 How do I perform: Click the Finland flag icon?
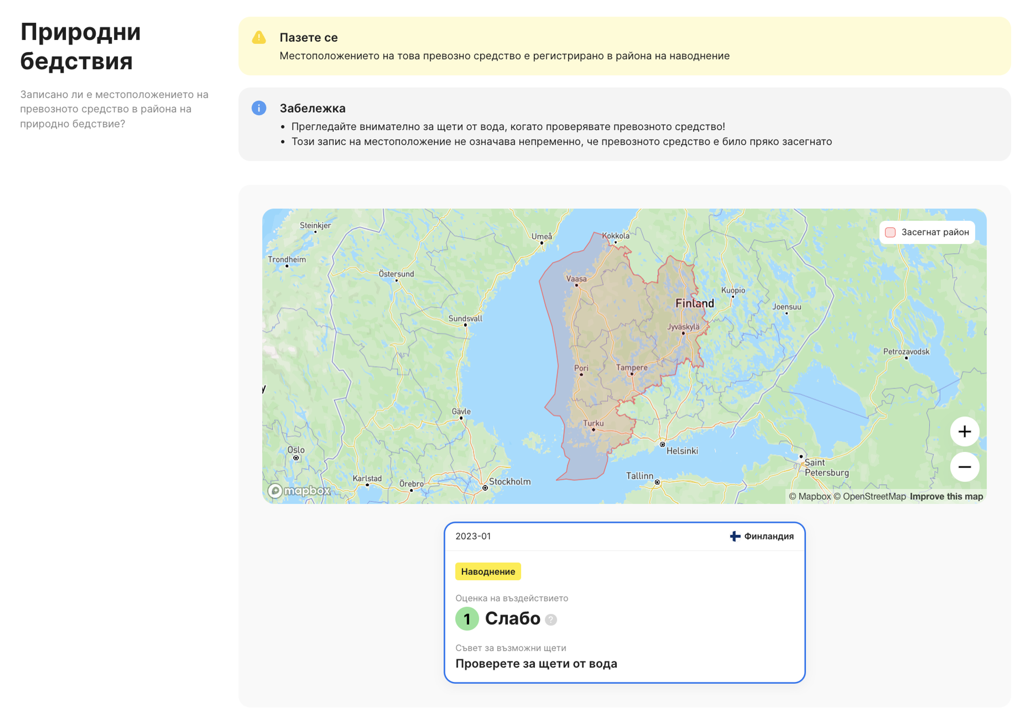[735, 536]
